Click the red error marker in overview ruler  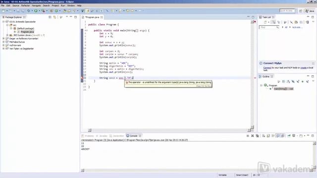pyautogui.click(x=255, y=78)
